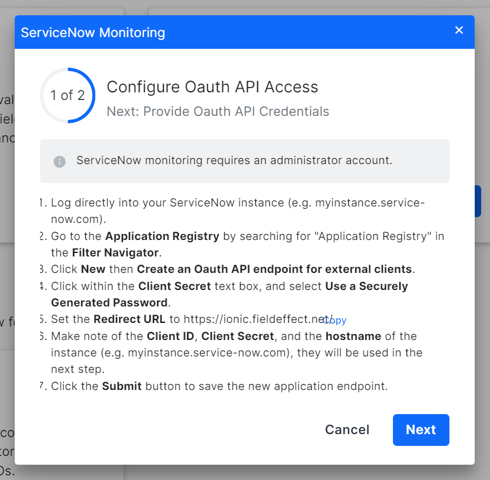Click the 'Use a Securely Generated Password' text
490x480 pixels.
pyautogui.click(x=229, y=294)
